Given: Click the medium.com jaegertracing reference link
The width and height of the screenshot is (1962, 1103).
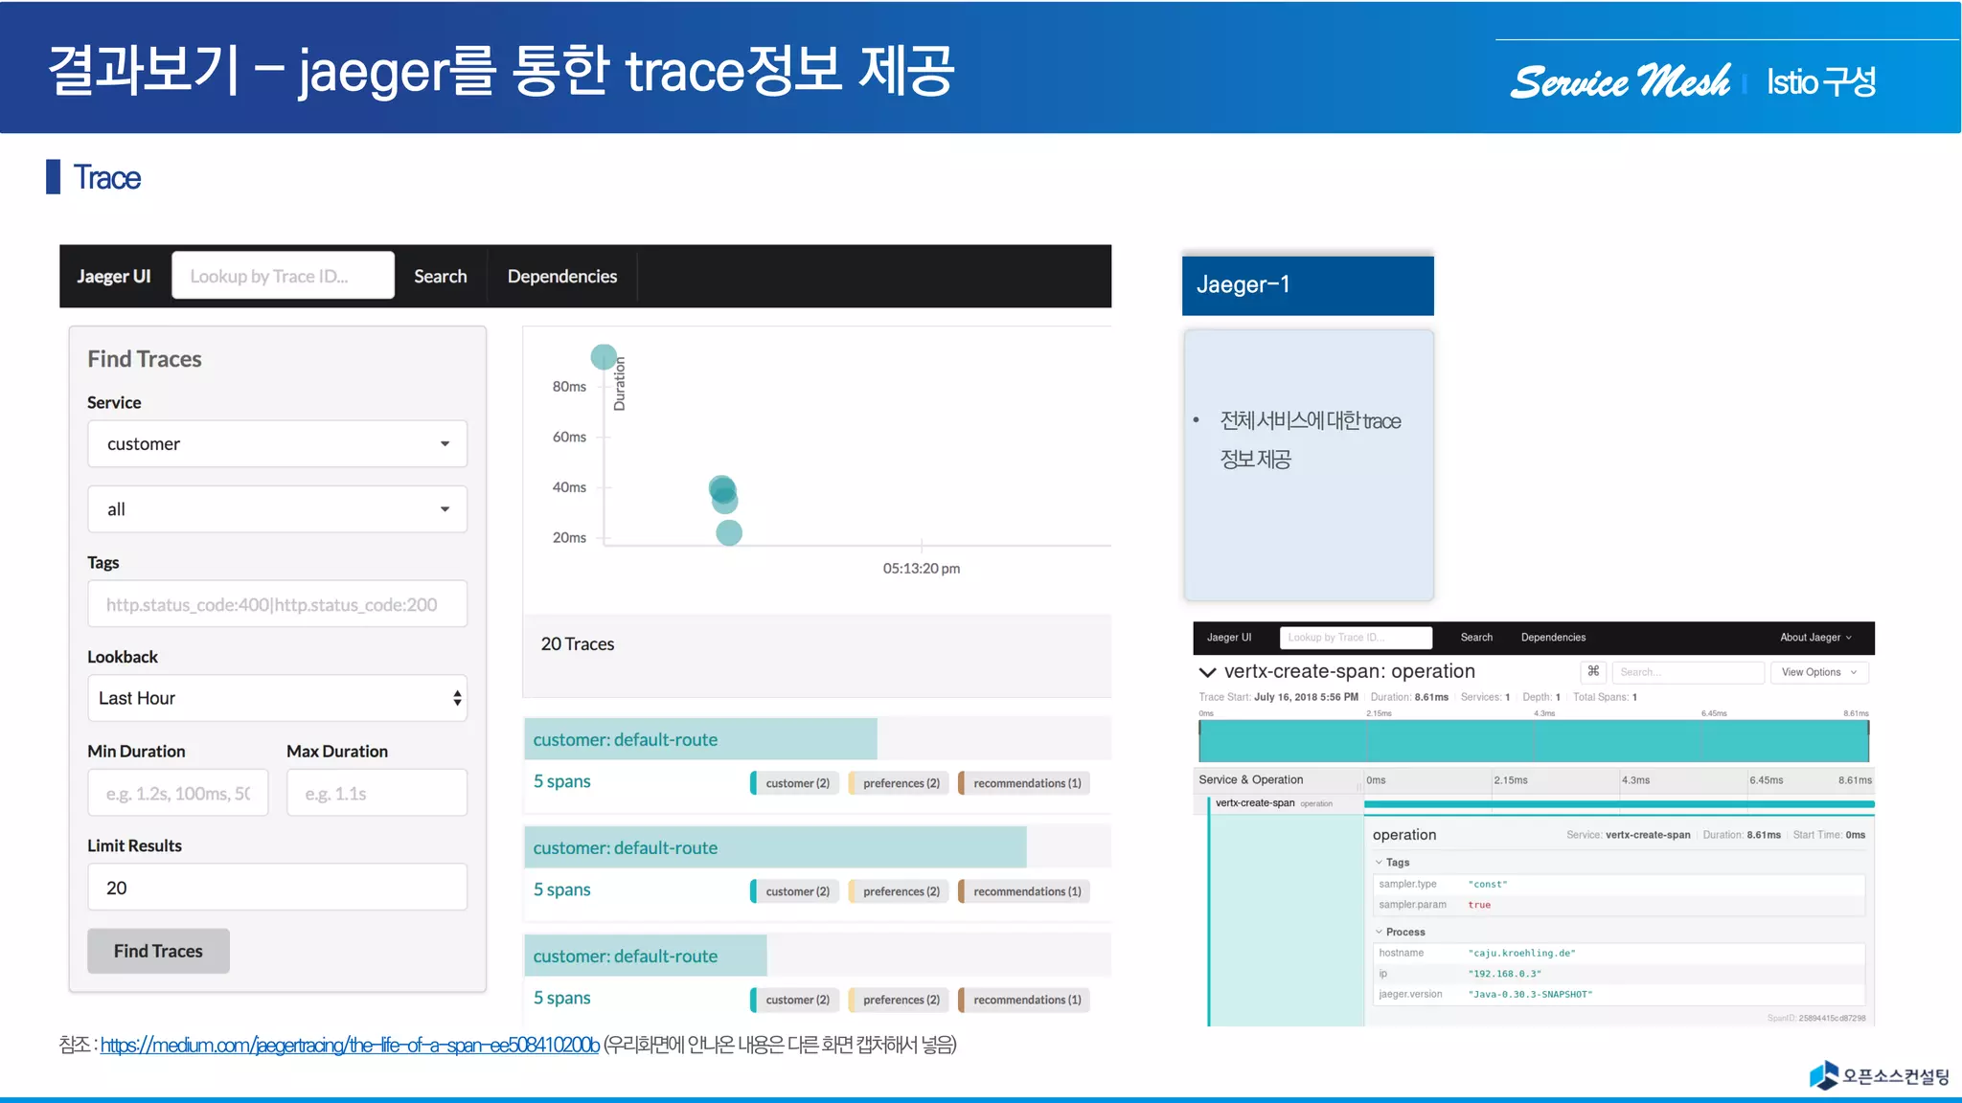Looking at the screenshot, I should pyautogui.click(x=350, y=1045).
